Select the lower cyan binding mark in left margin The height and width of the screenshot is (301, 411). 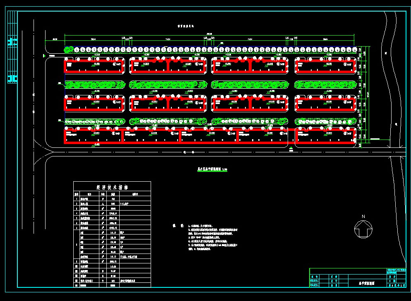tap(12, 78)
